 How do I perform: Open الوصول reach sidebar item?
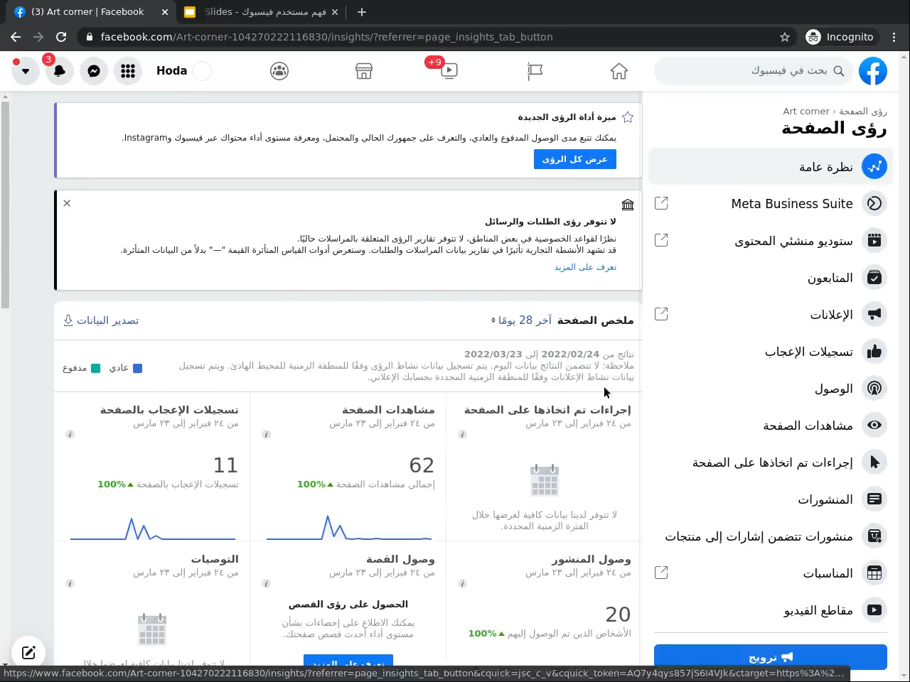(x=771, y=389)
